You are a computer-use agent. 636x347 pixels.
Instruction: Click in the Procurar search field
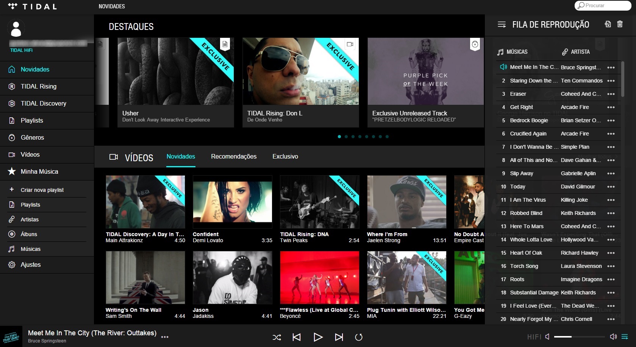603,6
